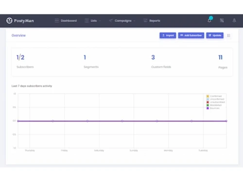
Task: Click the 1/2 Subscribers count
Action: coord(20,57)
